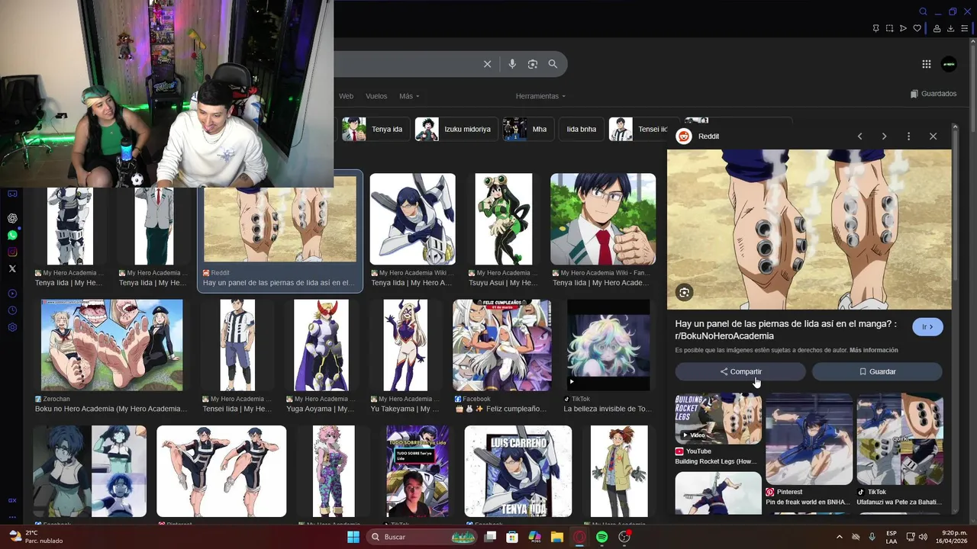Click the taskbar Buscar search box
The image size is (977, 549).
click(423, 537)
